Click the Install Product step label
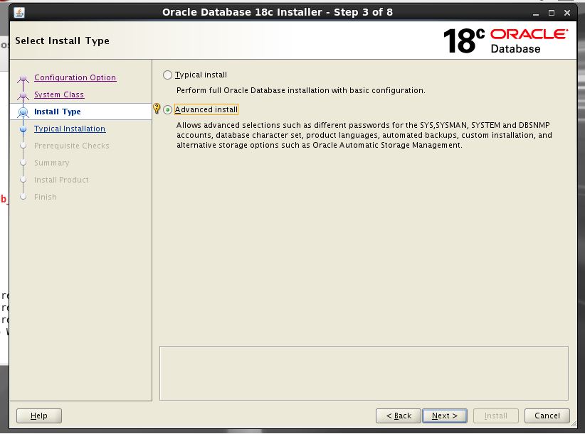The width and height of the screenshot is (585, 434). (x=61, y=180)
